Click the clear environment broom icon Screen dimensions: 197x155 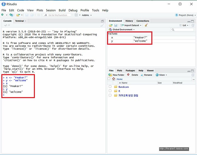coord(146,25)
